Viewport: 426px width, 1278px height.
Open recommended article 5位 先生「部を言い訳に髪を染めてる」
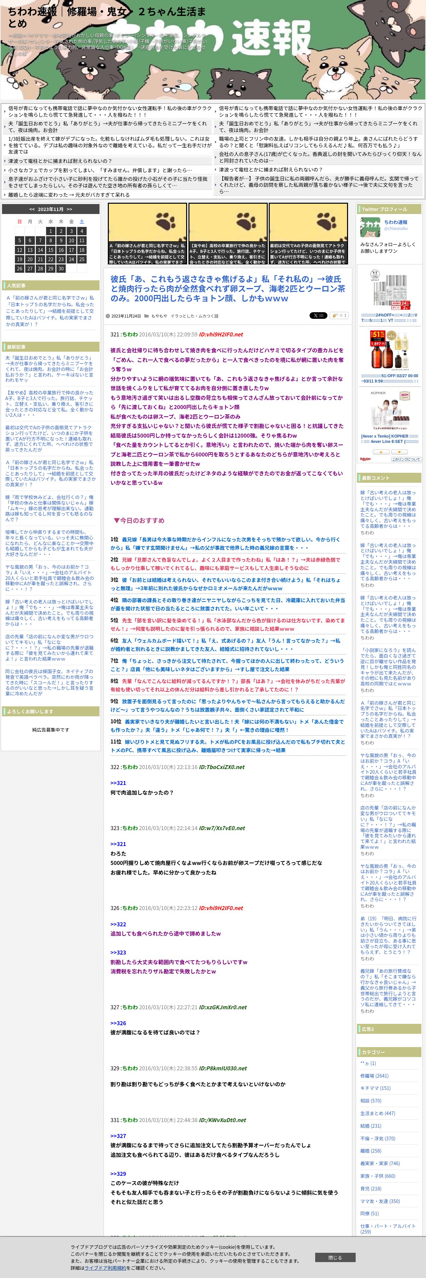[227, 625]
